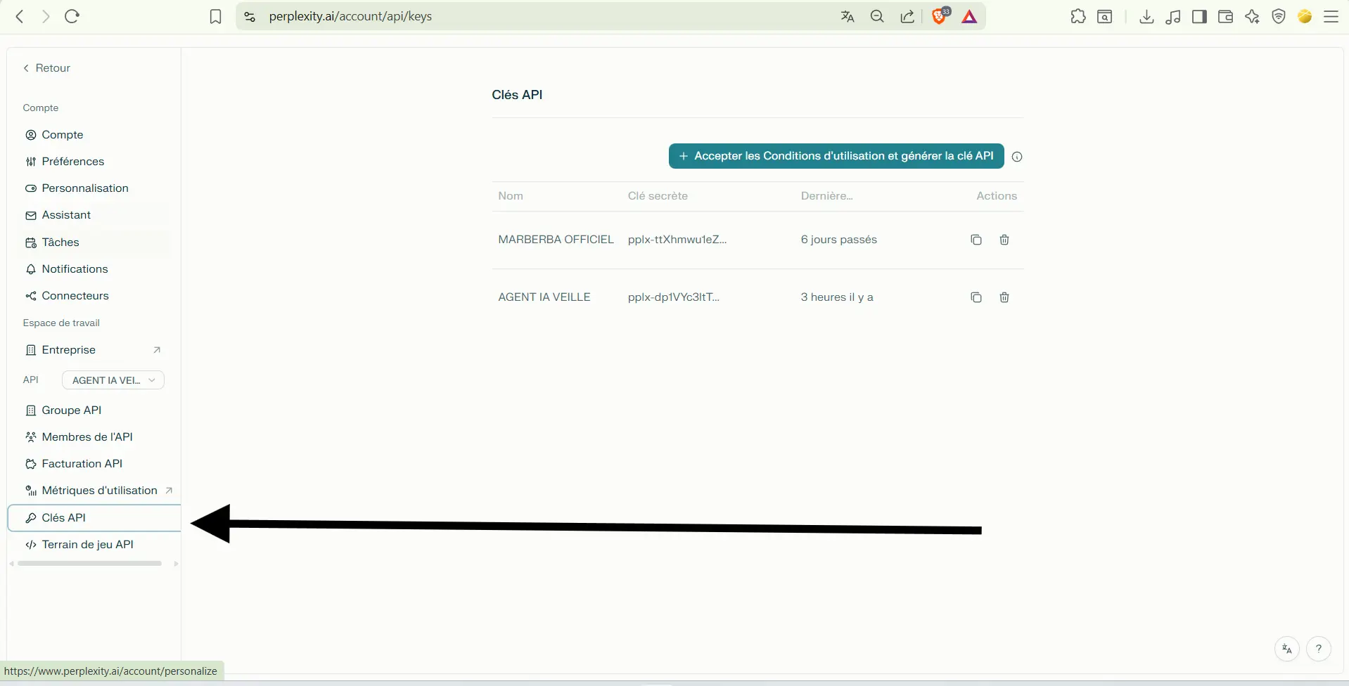Click the AGENT IA VEILLE key name
Screen dimensions: 1349x686
click(544, 297)
